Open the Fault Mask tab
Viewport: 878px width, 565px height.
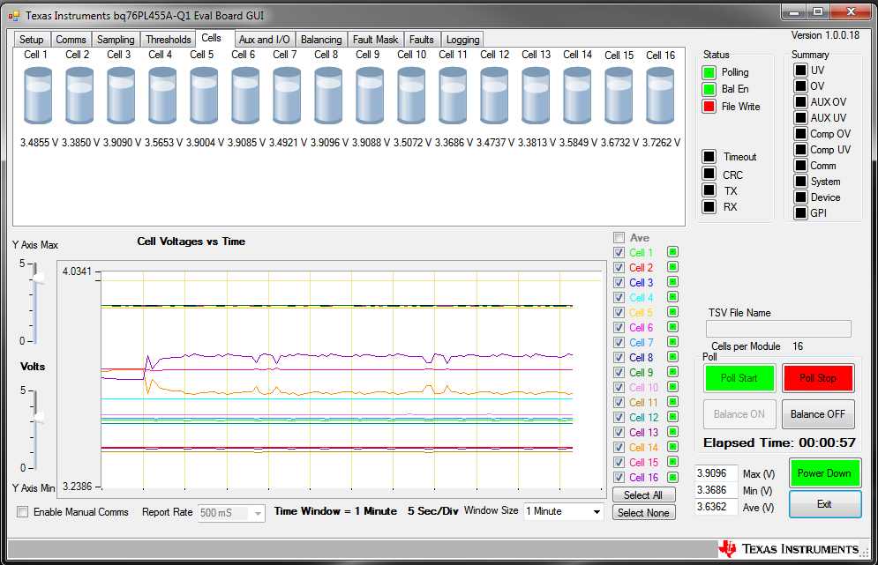point(375,39)
